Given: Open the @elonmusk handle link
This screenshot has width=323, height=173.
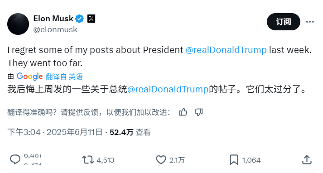Looking at the screenshot, I should [55, 29].
